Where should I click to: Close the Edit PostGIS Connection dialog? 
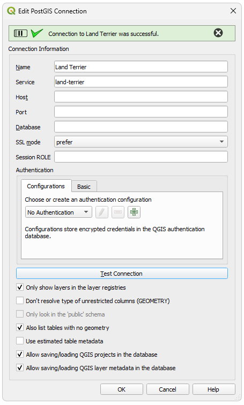pos(233,11)
